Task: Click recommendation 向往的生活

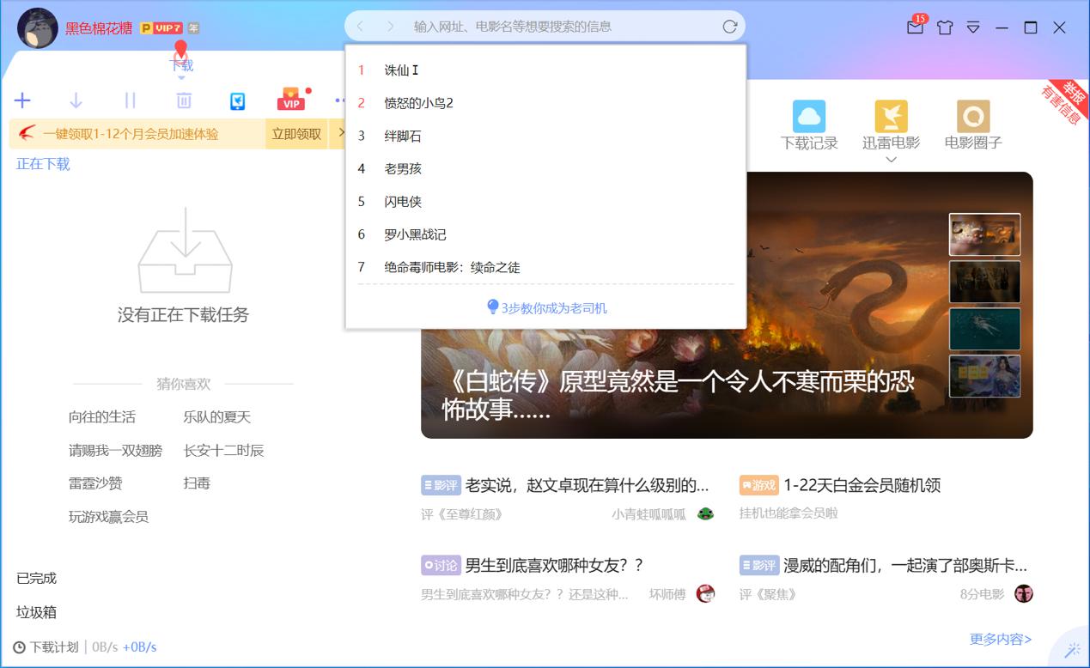Action: [102, 417]
